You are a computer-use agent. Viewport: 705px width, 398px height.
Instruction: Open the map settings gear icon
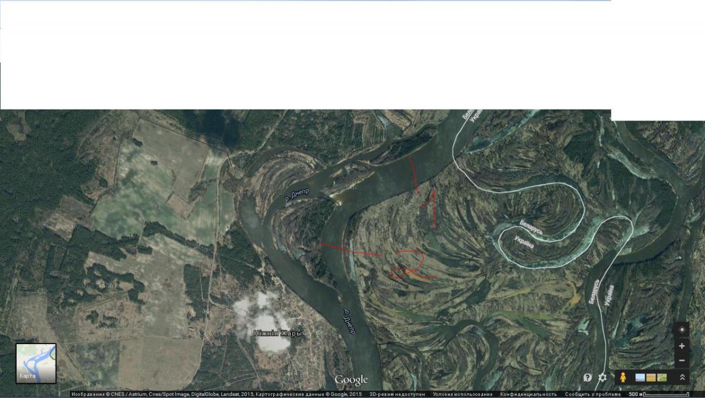point(603,378)
